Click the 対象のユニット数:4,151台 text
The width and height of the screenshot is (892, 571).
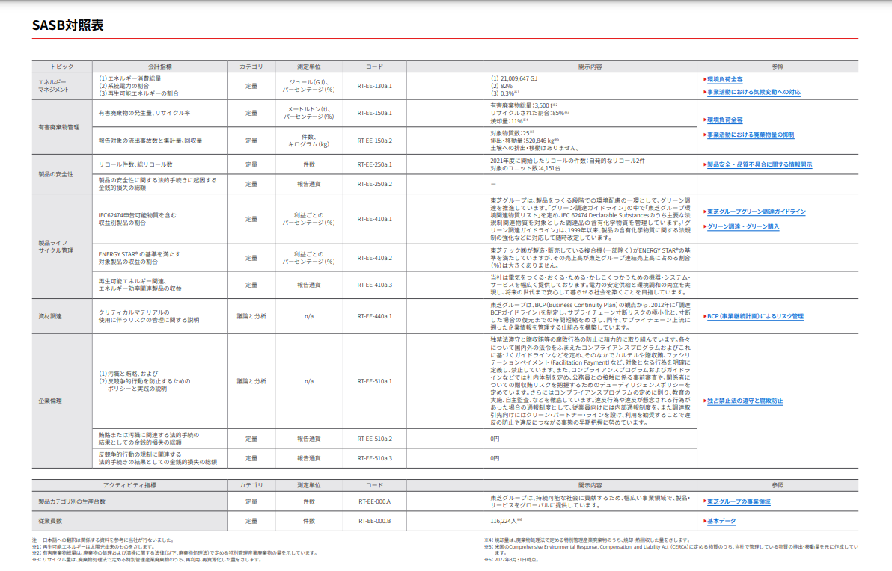click(525, 169)
